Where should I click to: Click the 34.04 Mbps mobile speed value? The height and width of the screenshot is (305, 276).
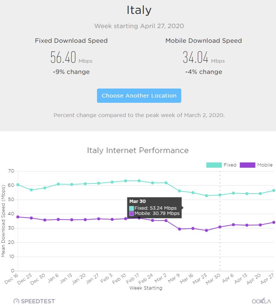[195, 57]
